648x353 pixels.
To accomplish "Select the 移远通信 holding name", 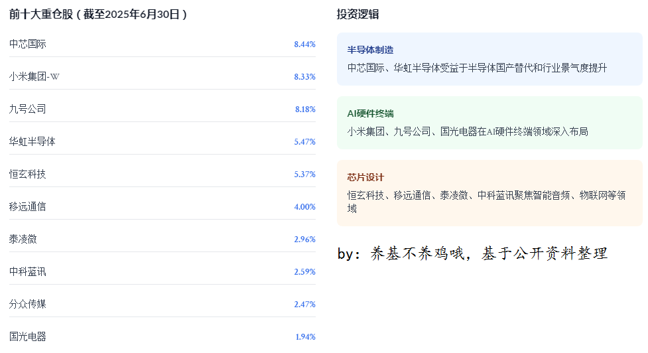I will (x=28, y=206).
